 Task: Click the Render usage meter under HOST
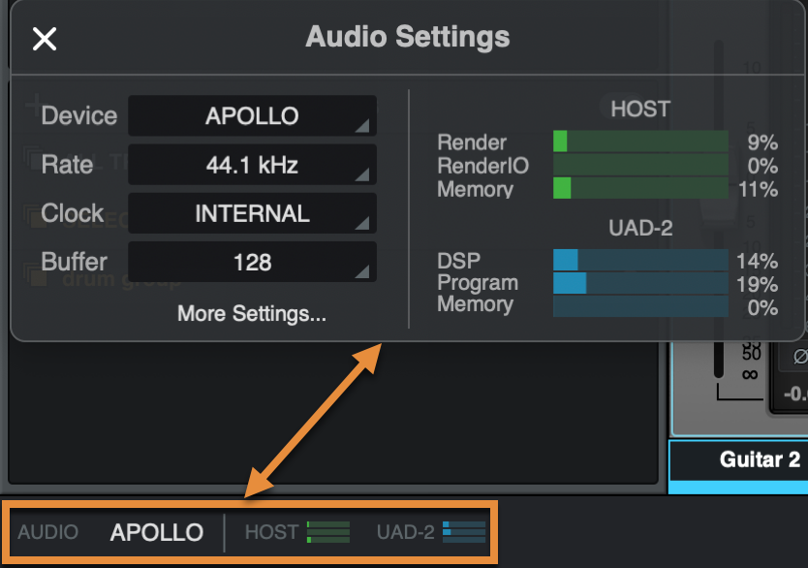click(639, 142)
